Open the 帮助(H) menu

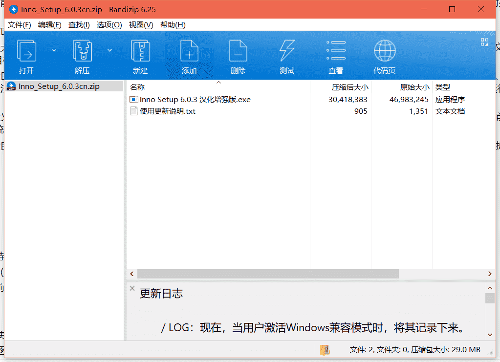173,25
